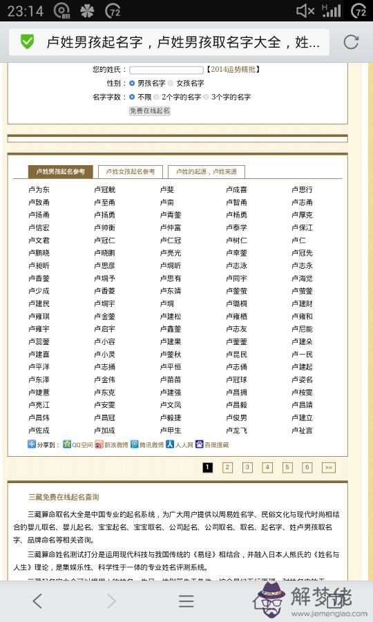Focus the 您的姓氏 input field
Screen dimensions: 373x622
(x=166, y=70)
